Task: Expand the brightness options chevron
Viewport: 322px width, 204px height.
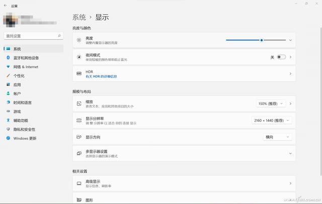Action: [x=290, y=40]
